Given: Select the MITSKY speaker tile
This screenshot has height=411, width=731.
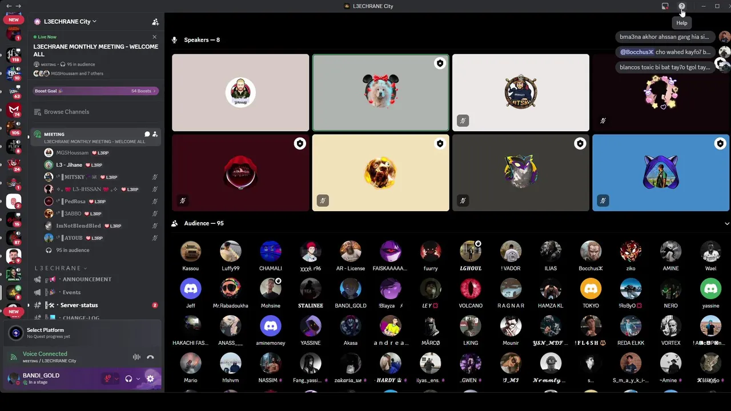Looking at the screenshot, I should tap(521, 92).
